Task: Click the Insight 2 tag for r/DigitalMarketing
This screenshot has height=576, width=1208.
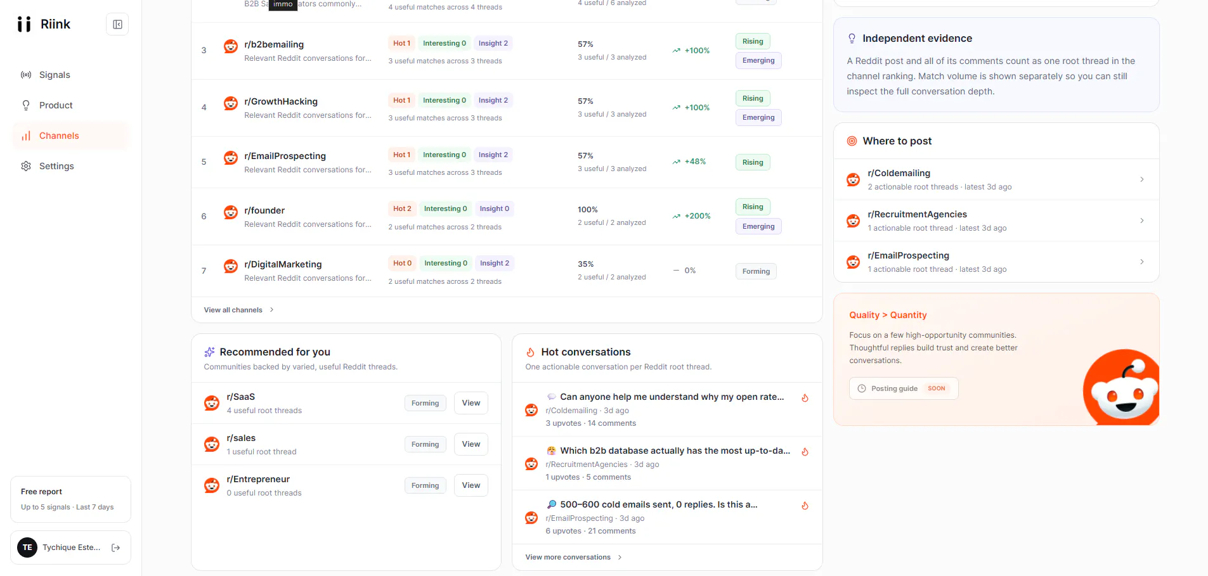Action: tap(495, 263)
